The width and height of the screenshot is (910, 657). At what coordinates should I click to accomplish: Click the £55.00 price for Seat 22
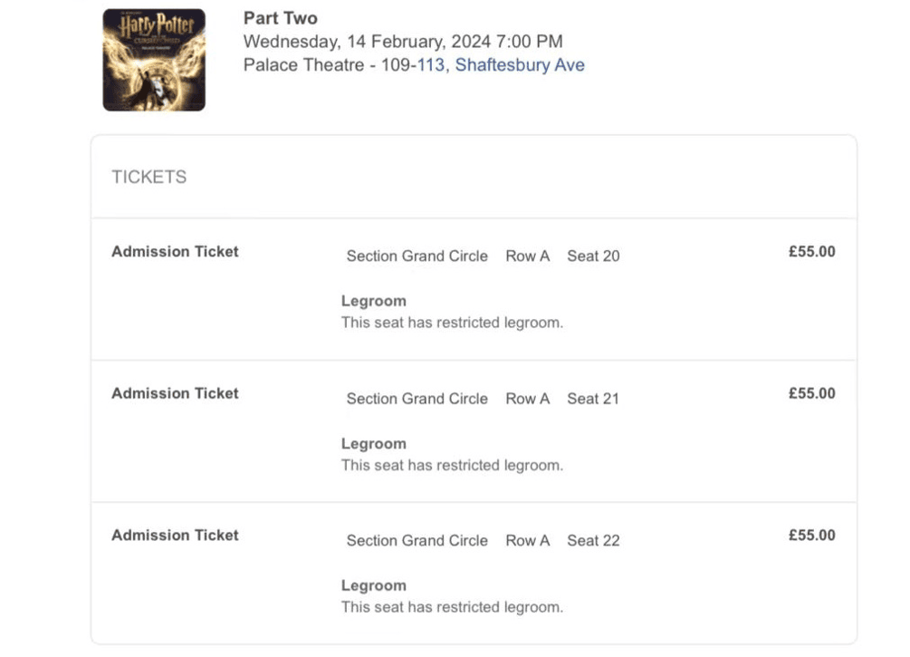(811, 535)
